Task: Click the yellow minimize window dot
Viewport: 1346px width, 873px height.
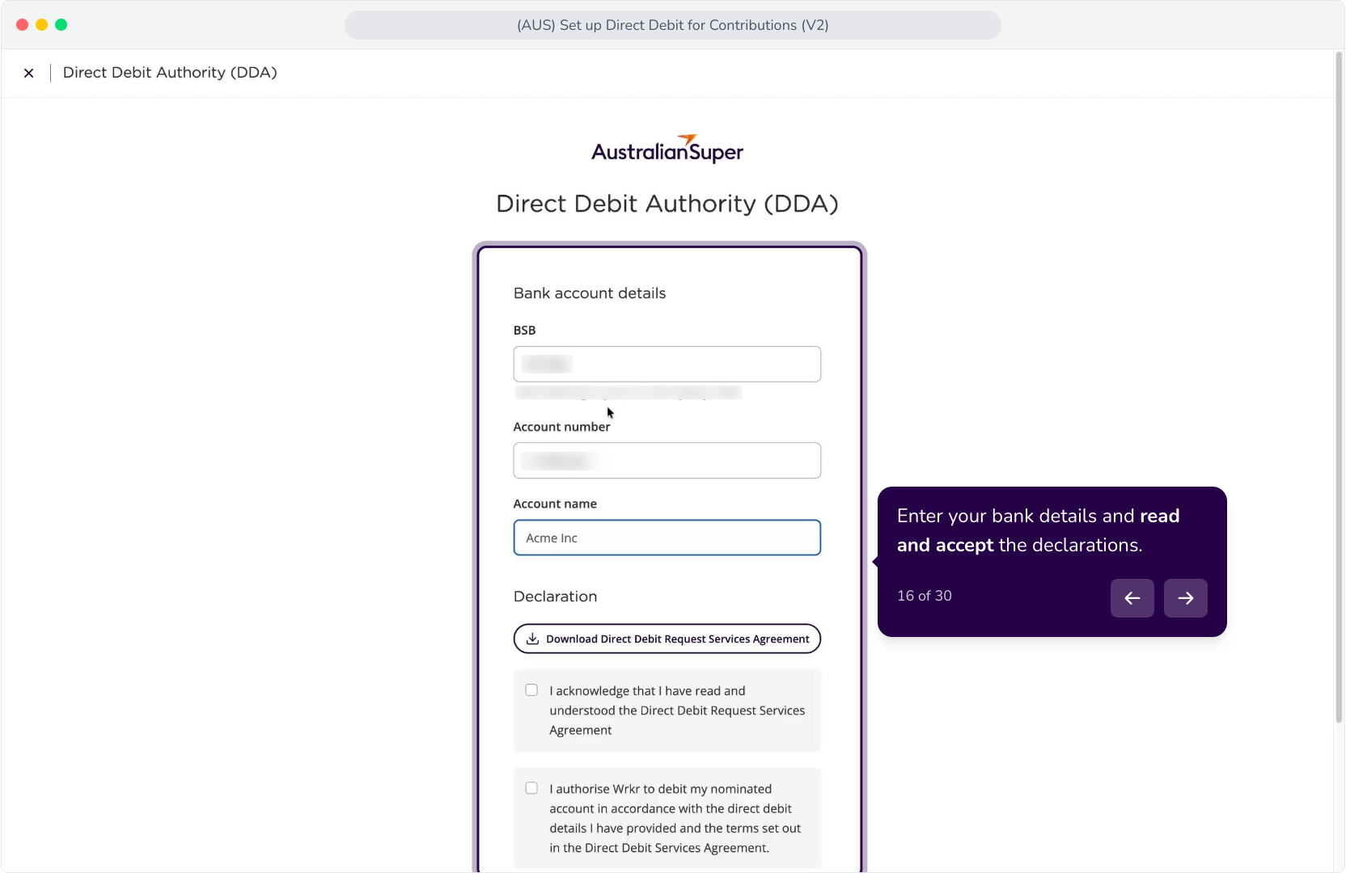Action: [42, 25]
